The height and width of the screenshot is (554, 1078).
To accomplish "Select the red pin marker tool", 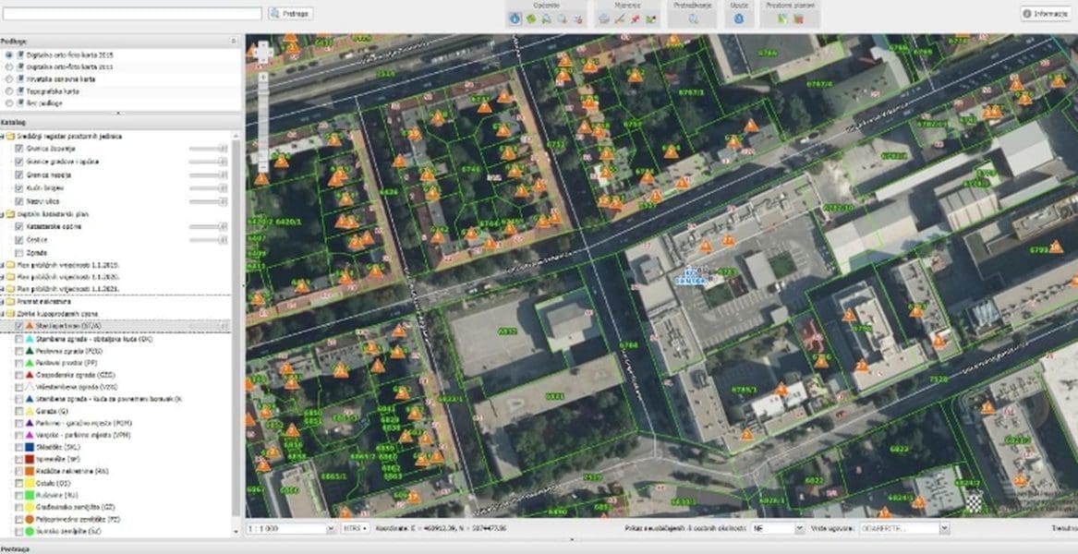I will coord(636,18).
